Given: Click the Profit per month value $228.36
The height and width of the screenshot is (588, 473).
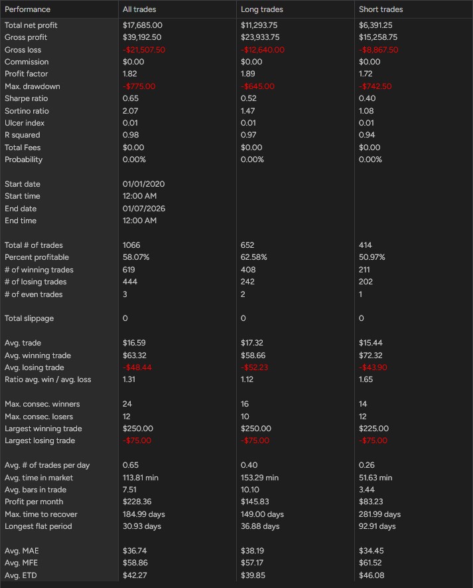Looking at the screenshot, I should pyautogui.click(x=137, y=502).
